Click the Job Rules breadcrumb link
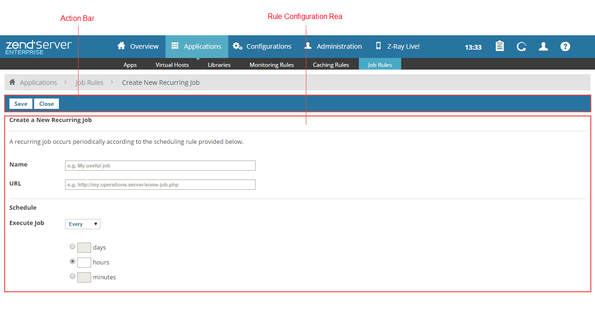This screenshot has width=595, height=315. click(x=89, y=83)
